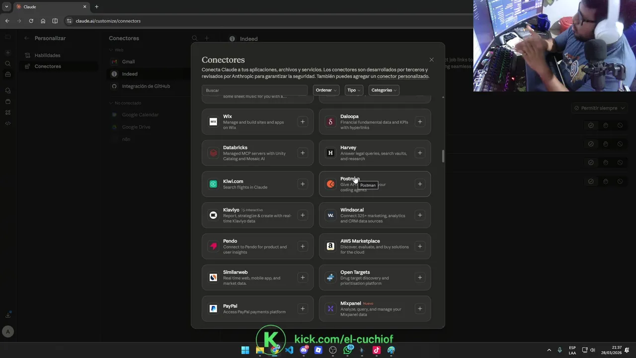Open the AWS Marketplace connector card
This screenshot has height=358, width=636.
click(x=375, y=247)
